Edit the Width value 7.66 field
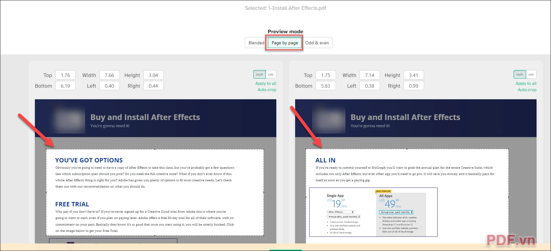551x251 pixels. click(109, 75)
